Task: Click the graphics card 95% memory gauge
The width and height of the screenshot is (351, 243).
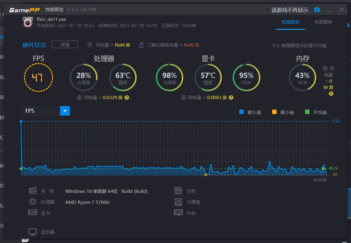Action: (246, 77)
